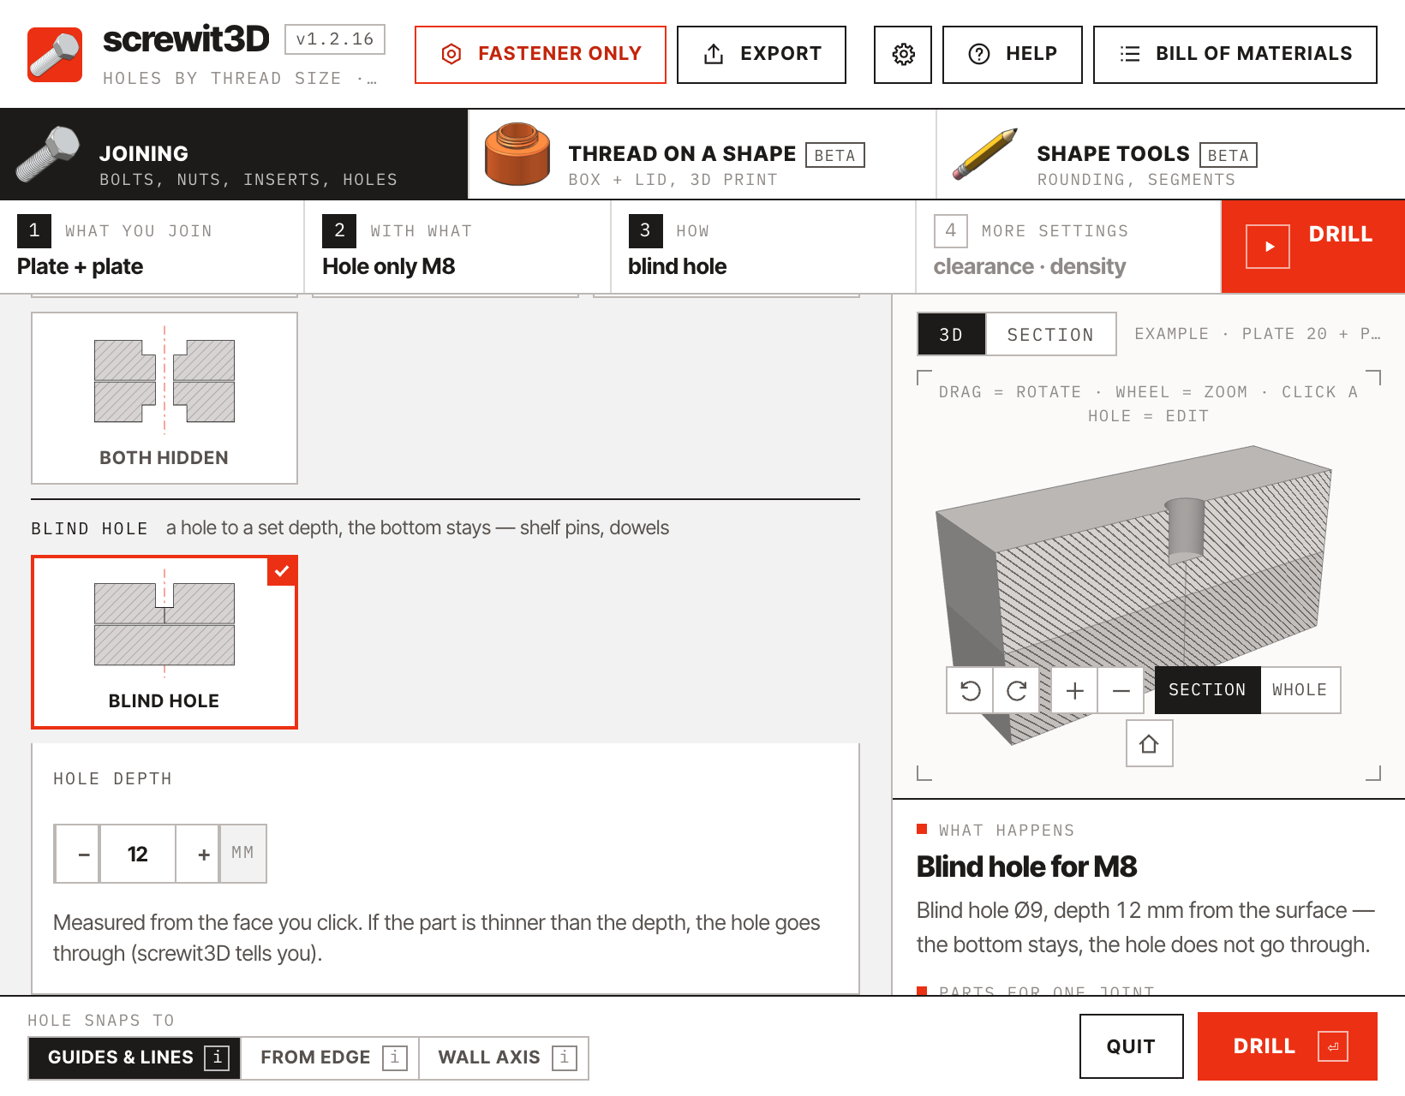Toggle FASTENER ONLY mode
The width and height of the screenshot is (1405, 1096).
[541, 55]
